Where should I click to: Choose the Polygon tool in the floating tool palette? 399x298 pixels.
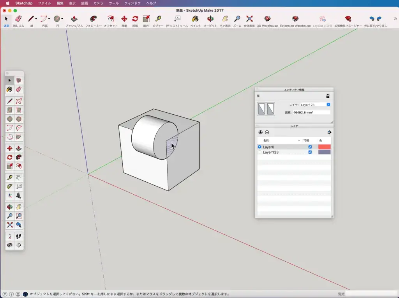tap(19, 119)
